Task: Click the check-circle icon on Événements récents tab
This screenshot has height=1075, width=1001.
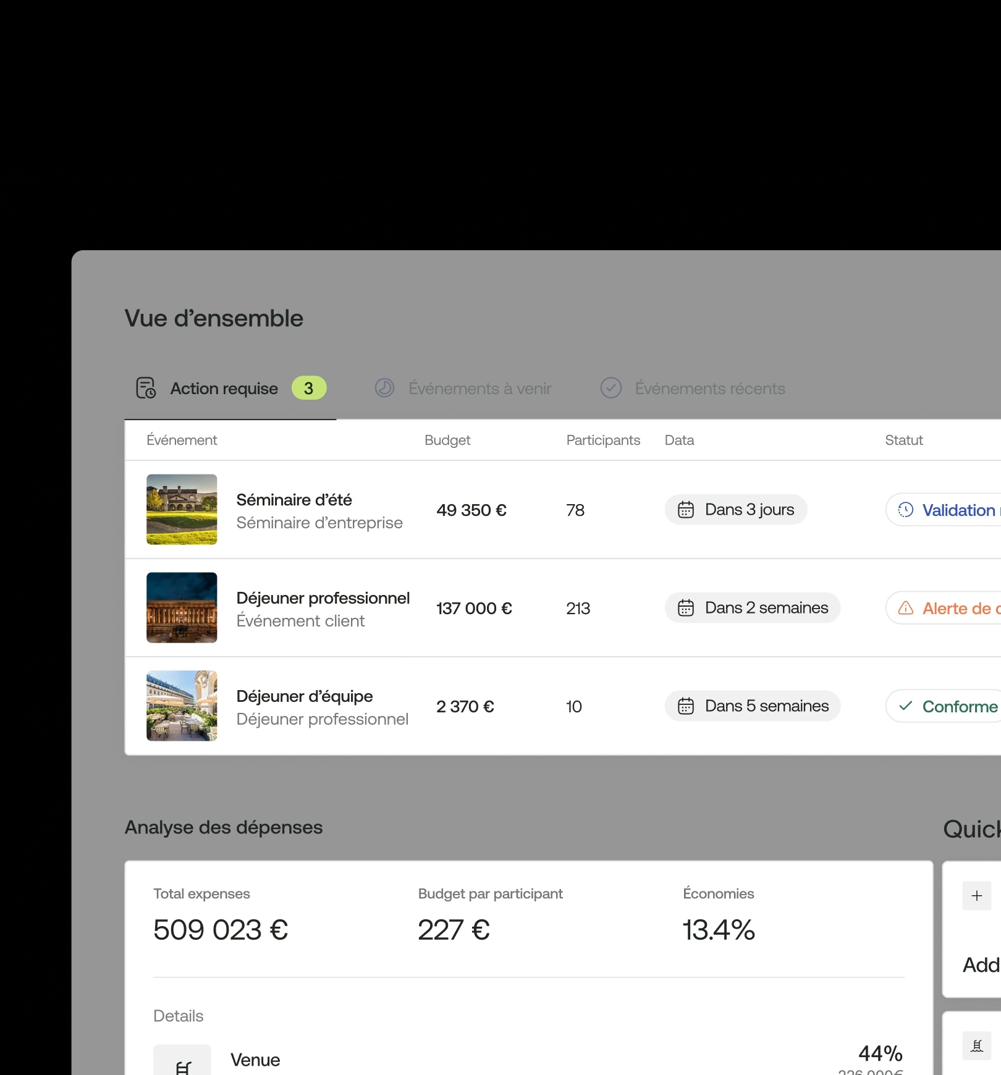Action: point(610,389)
